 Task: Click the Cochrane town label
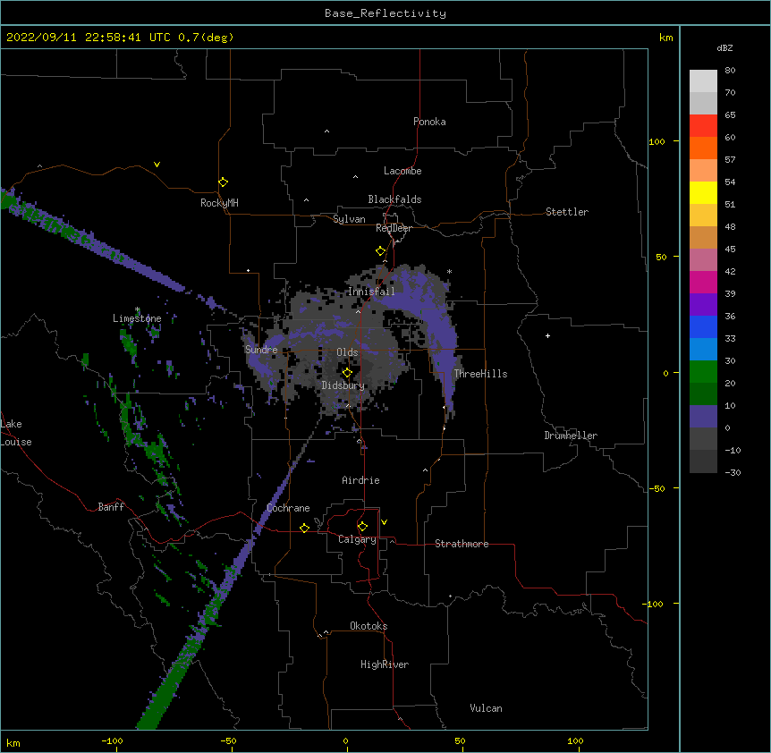tap(288, 508)
